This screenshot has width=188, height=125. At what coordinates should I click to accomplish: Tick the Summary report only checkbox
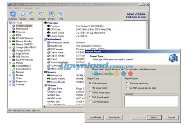(x=127, y=83)
